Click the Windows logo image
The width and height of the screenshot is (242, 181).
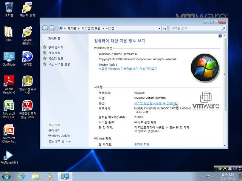(x=205, y=67)
